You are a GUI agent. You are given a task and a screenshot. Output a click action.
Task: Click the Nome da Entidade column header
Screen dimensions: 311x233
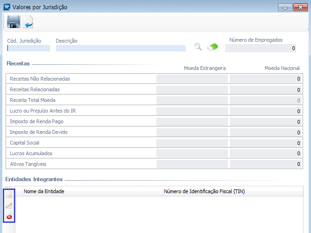click(x=92, y=191)
